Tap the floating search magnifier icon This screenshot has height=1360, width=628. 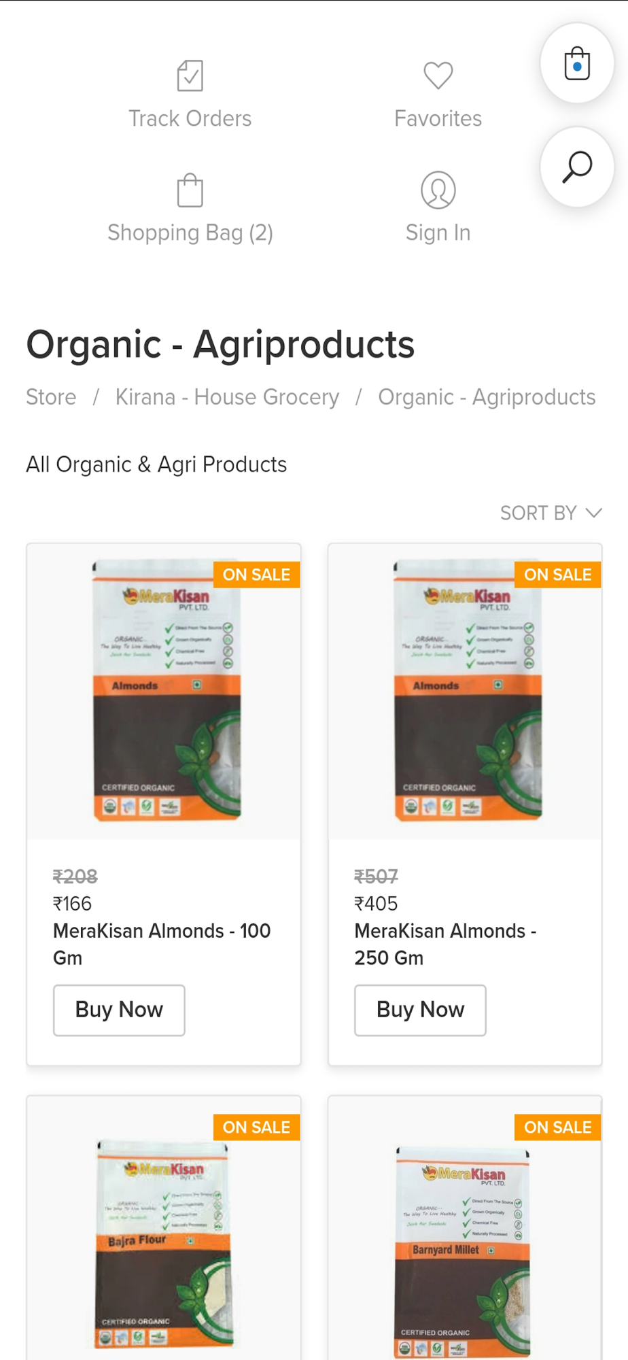[577, 167]
